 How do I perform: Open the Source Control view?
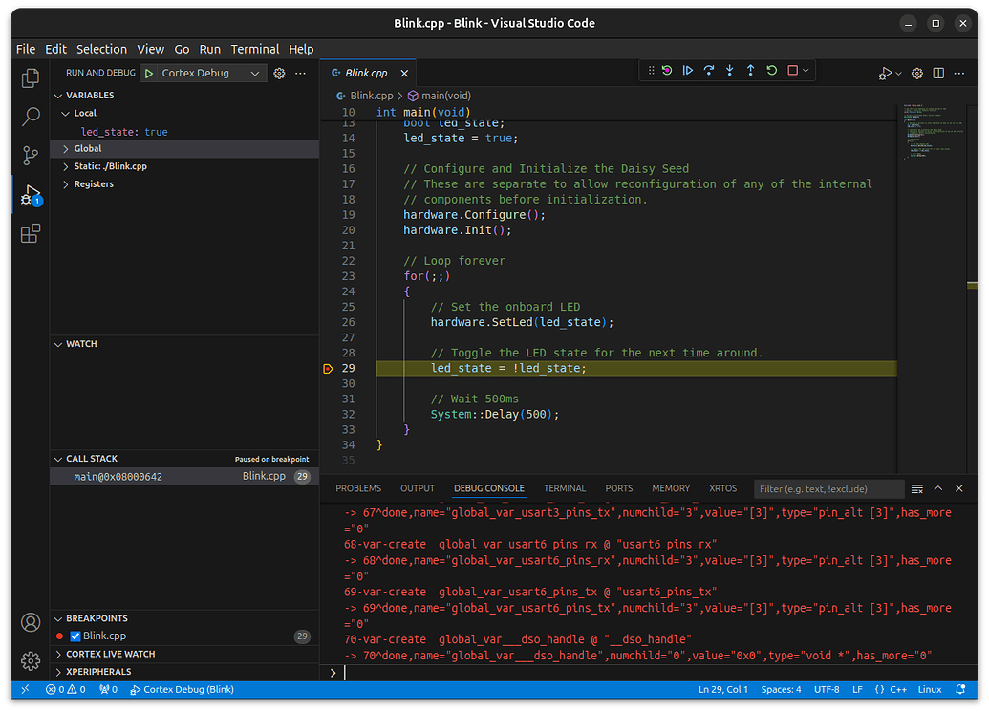31,155
